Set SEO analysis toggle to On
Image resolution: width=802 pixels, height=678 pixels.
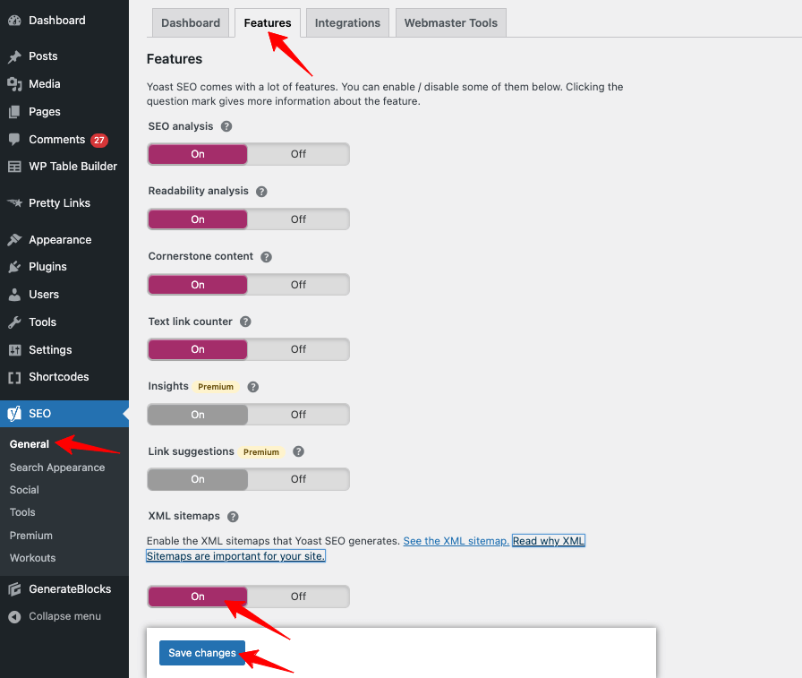[x=198, y=154]
